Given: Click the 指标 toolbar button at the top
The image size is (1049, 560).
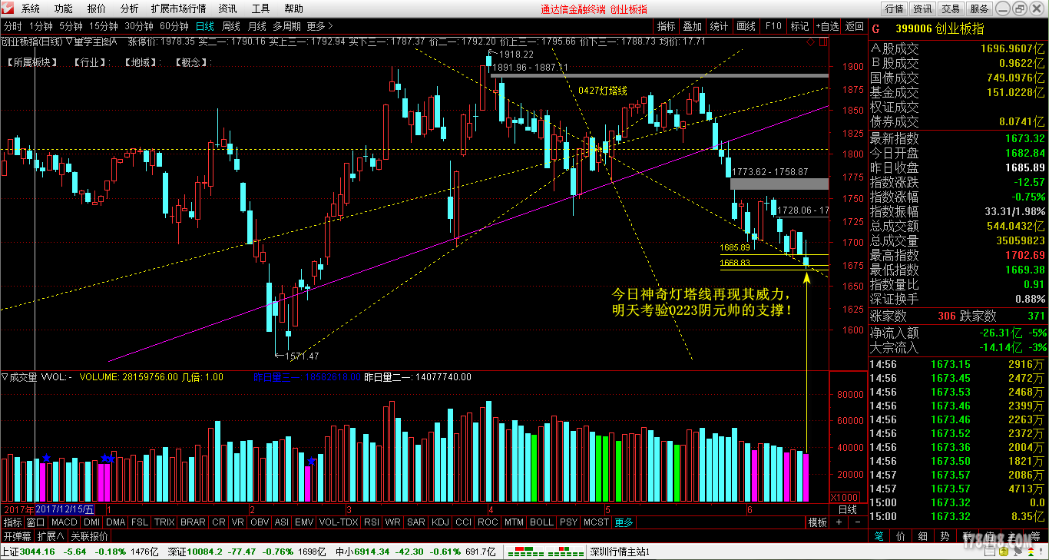Looking at the screenshot, I should pyautogui.click(x=667, y=26).
